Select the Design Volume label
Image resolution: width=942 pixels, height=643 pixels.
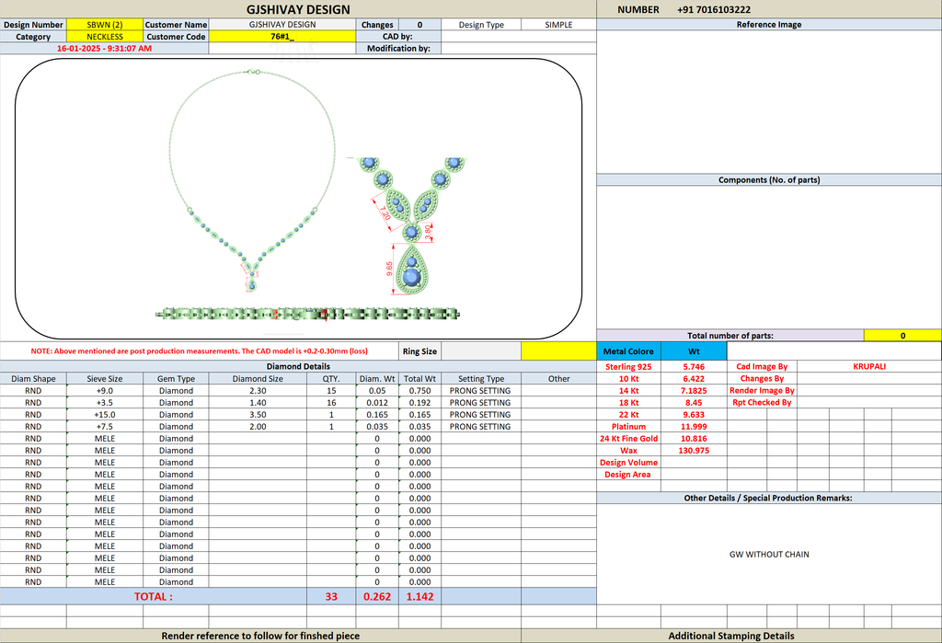tap(628, 463)
